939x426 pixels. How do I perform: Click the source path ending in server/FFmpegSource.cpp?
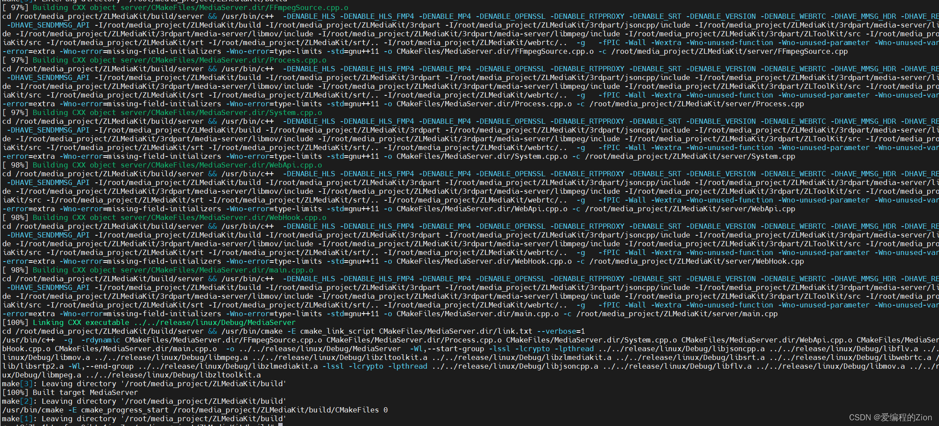[730, 51]
